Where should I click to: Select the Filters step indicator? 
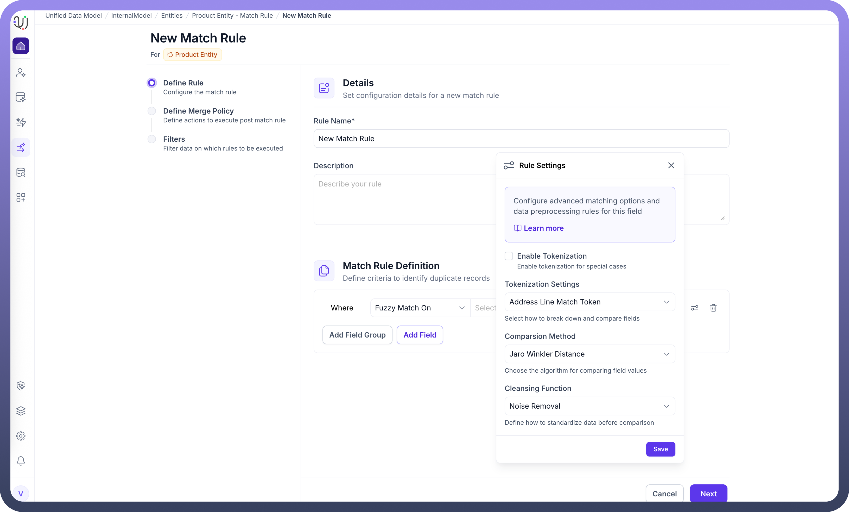[151, 139]
